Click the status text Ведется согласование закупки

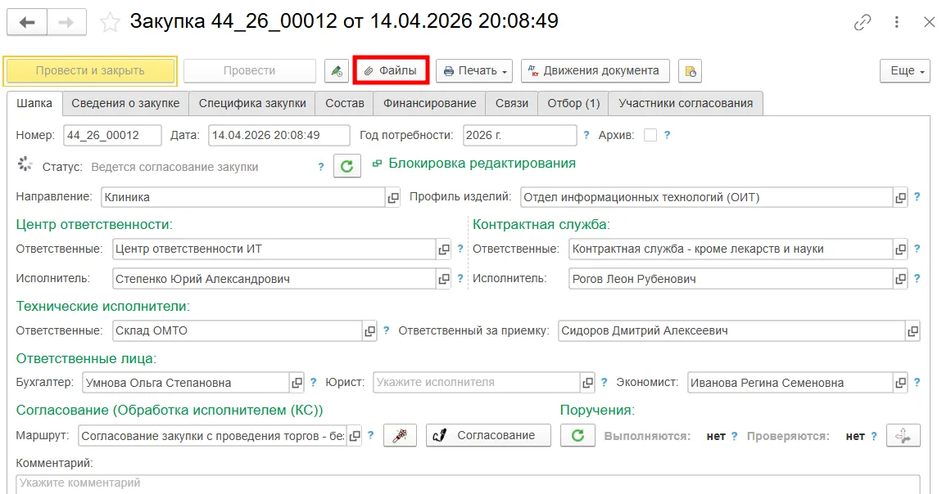pos(174,168)
